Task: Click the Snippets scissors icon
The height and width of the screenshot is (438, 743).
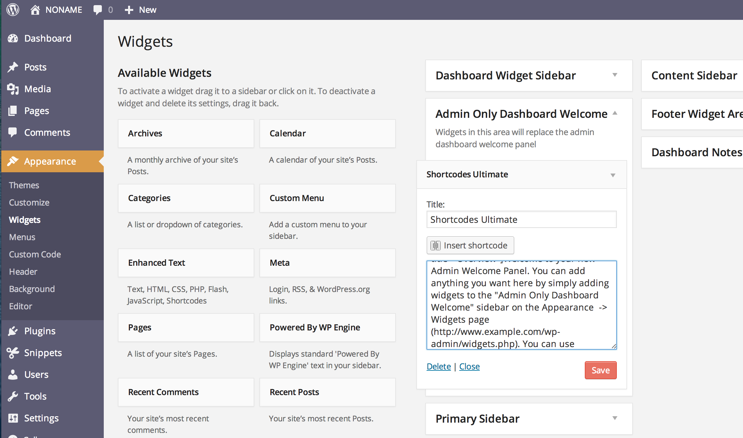Action: [x=13, y=353]
